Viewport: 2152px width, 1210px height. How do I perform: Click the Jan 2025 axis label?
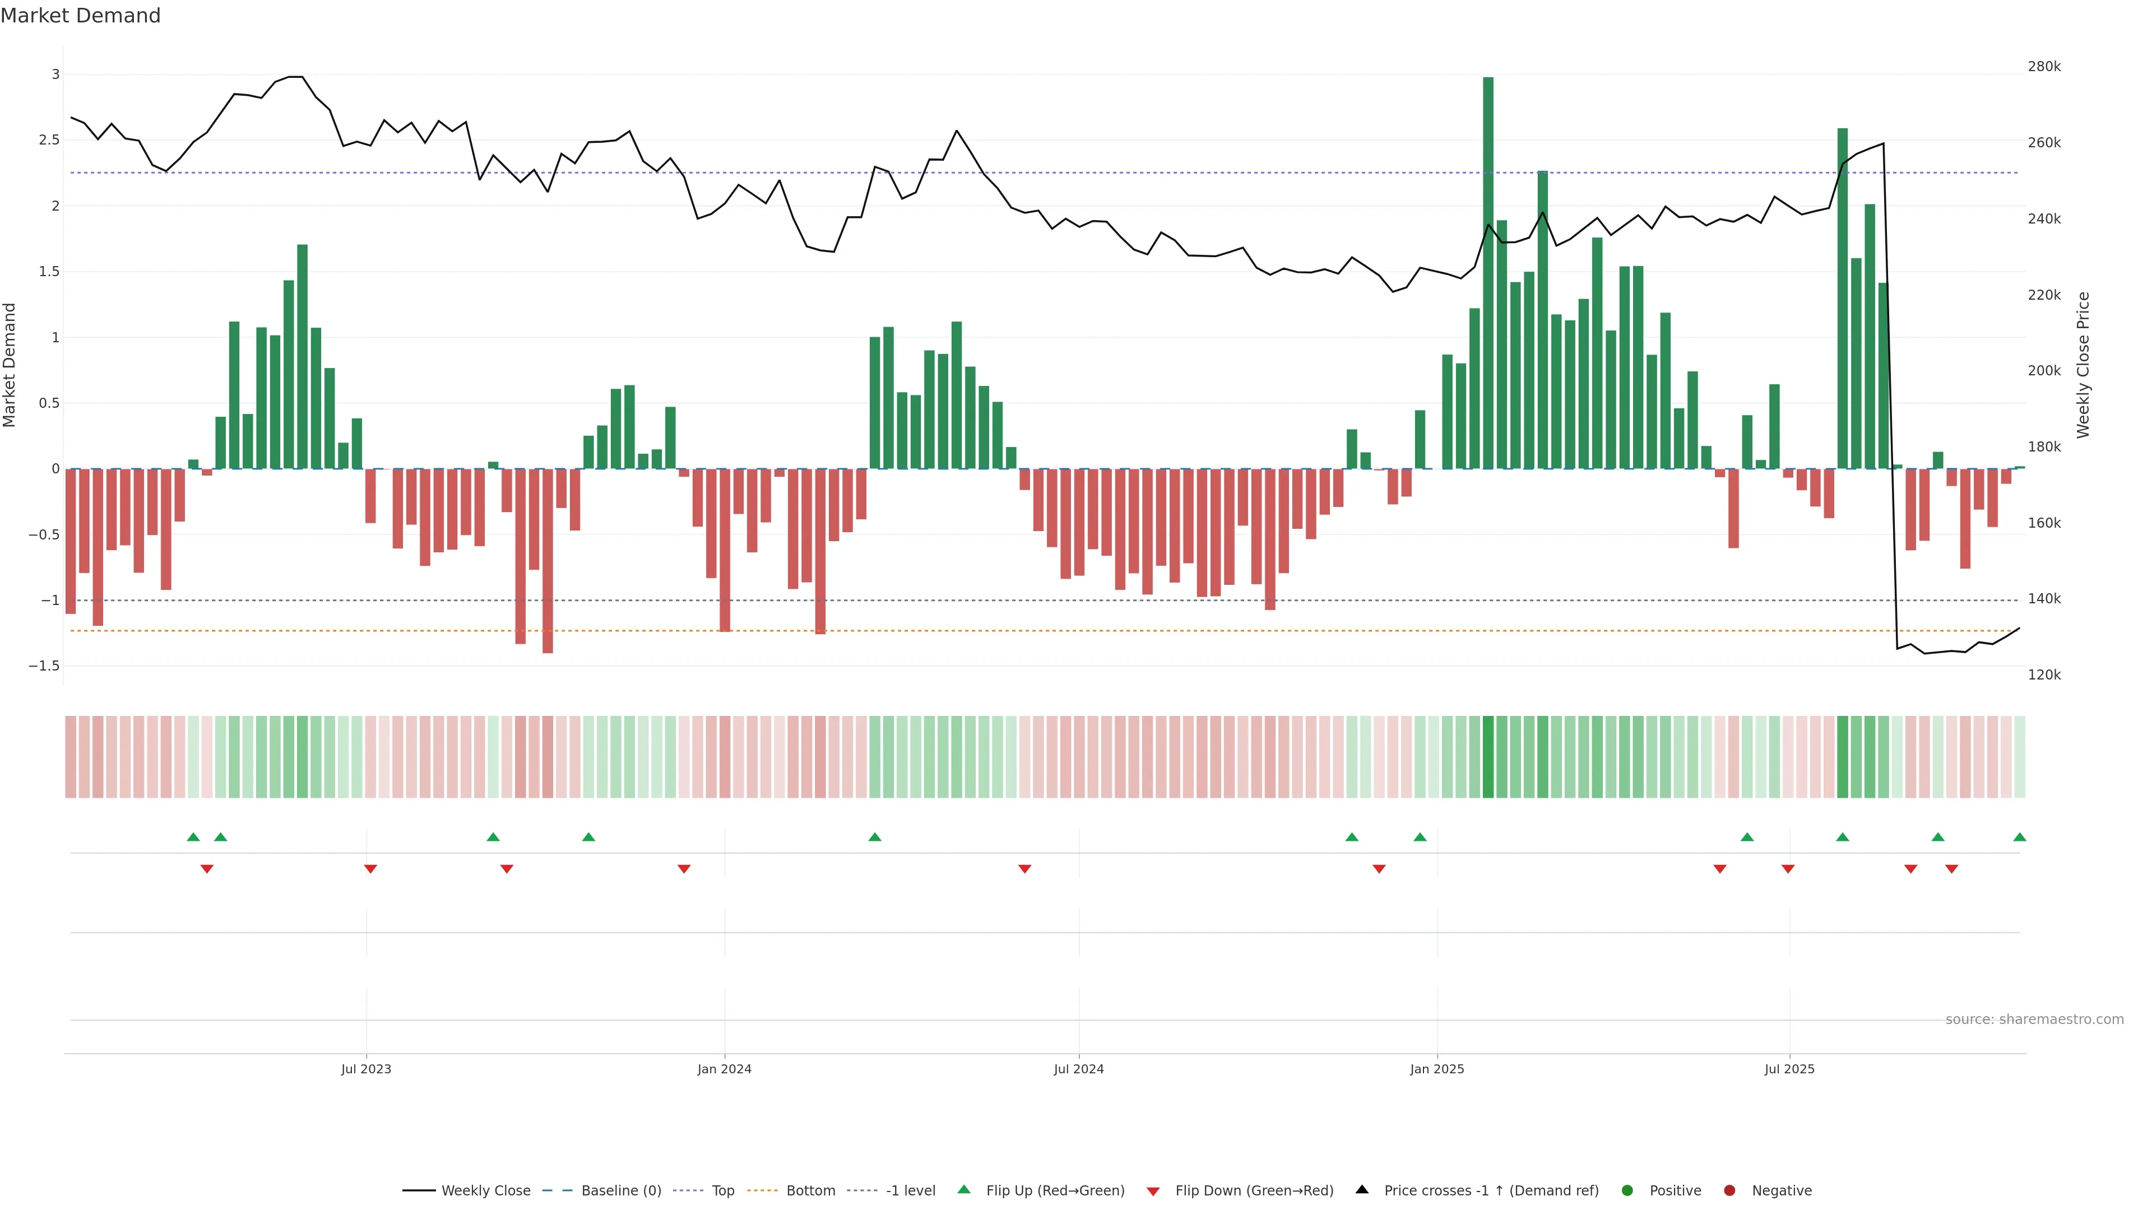point(1437,1069)
